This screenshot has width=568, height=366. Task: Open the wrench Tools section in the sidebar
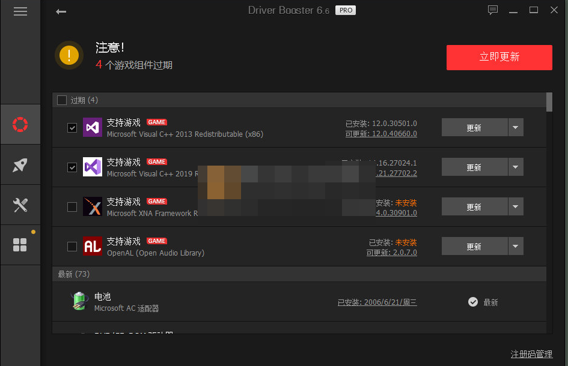20,204
